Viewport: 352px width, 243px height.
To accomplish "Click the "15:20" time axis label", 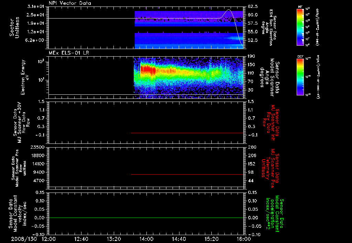I will (211, 239).
